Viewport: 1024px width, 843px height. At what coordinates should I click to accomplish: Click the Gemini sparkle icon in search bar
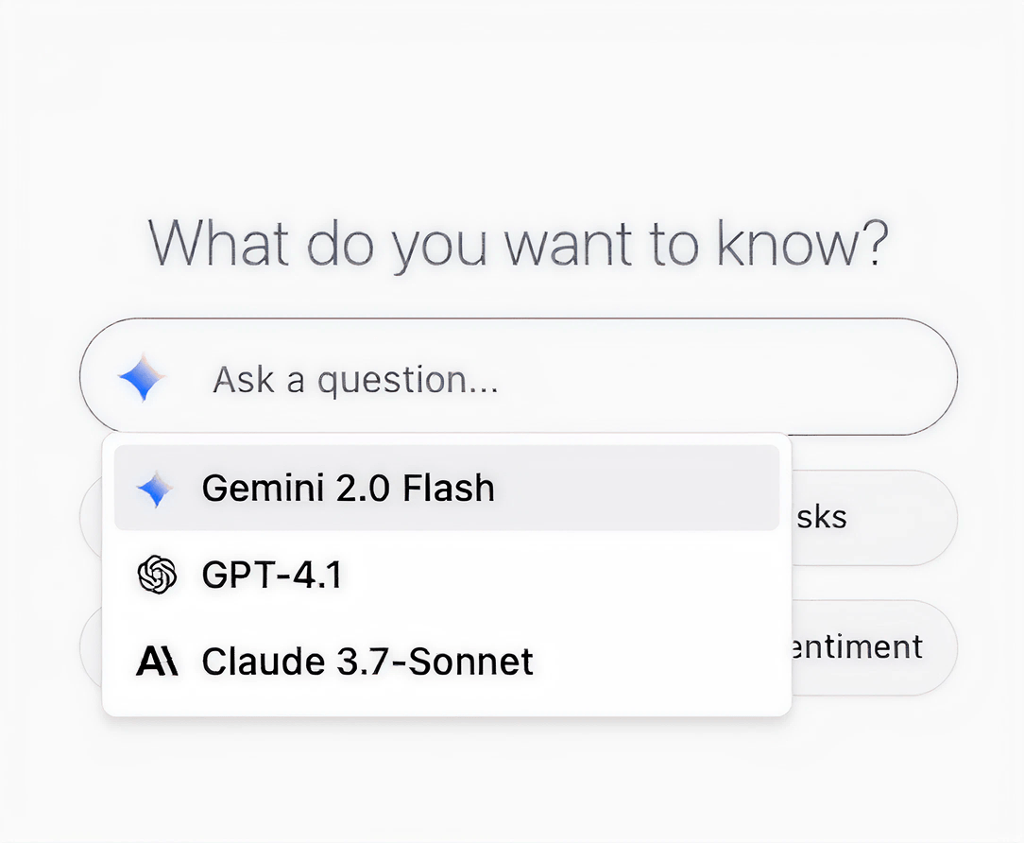point(142,379)
